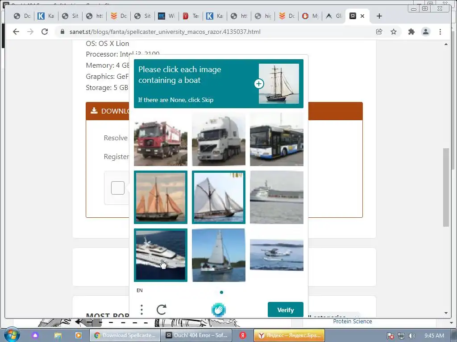
Task: Switch to the 'hig' tab
Action: point(263,16)
